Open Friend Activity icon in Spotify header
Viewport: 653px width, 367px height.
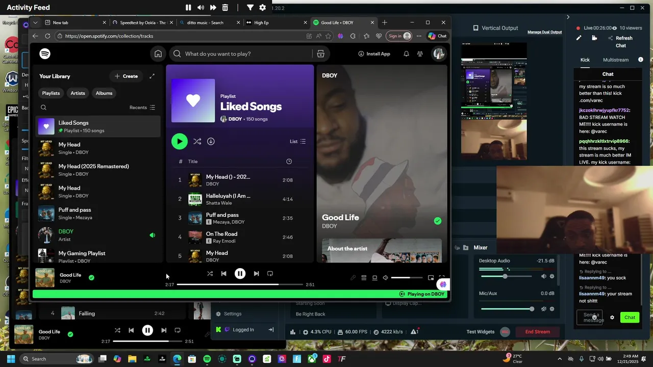coord(420,54)
